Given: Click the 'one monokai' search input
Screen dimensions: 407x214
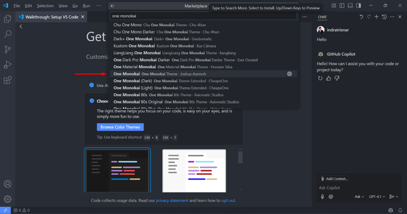Looking at the screenshot, I should coord(203,16).
